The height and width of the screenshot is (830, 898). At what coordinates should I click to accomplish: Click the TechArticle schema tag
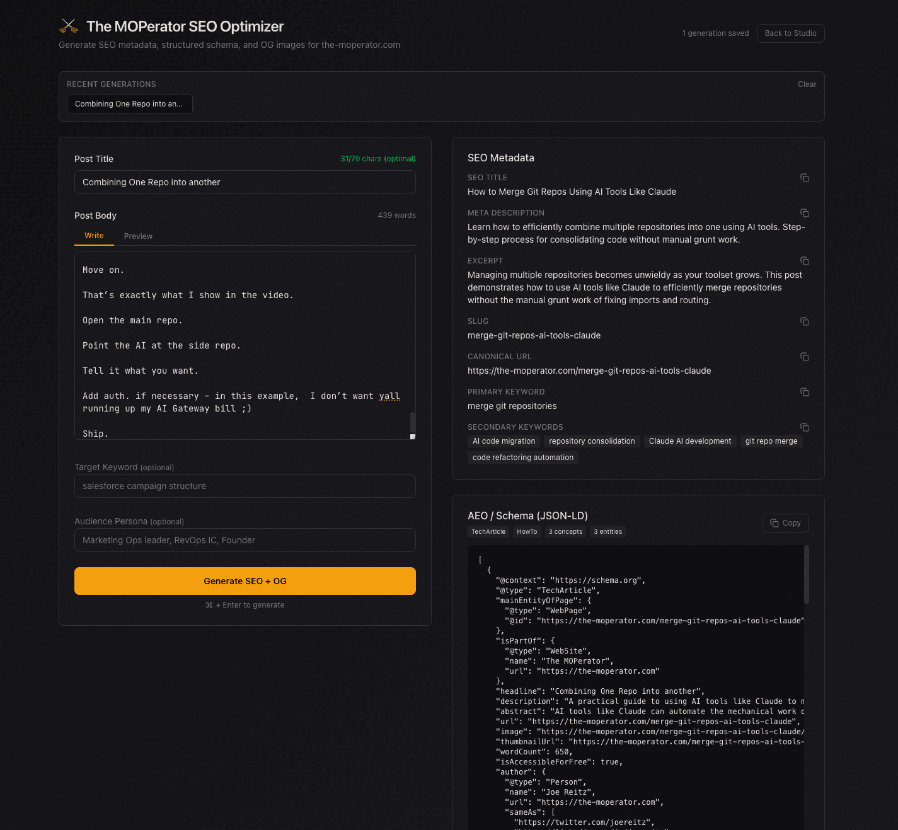tap(488, 532)
